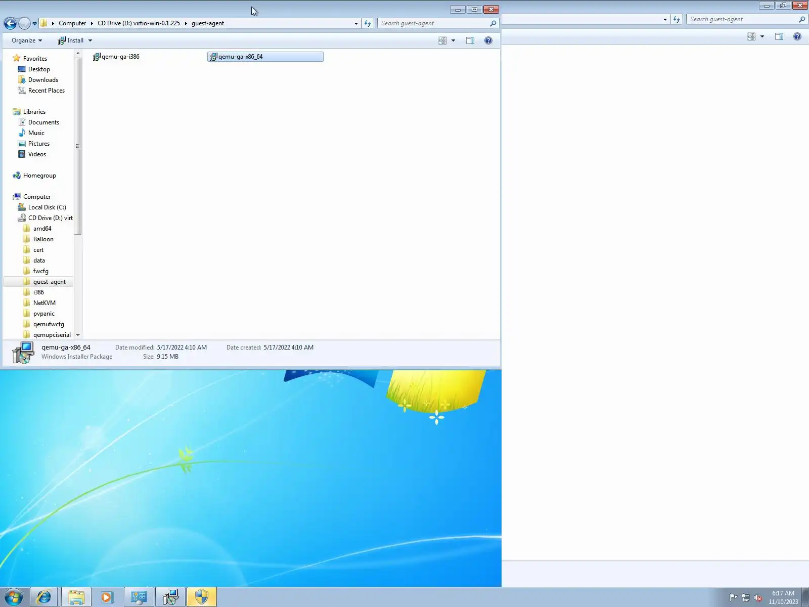This screenshot has width=809, height=607.
Task: Click the navigation pane scroll down arrow
Action: tap(78, 335)
